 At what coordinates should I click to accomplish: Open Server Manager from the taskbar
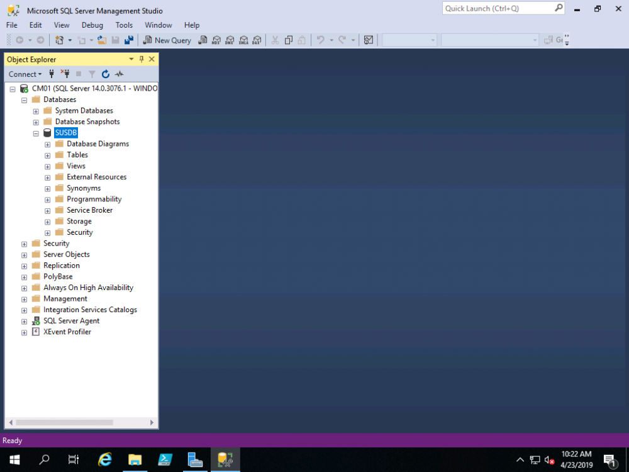(195, 459)
